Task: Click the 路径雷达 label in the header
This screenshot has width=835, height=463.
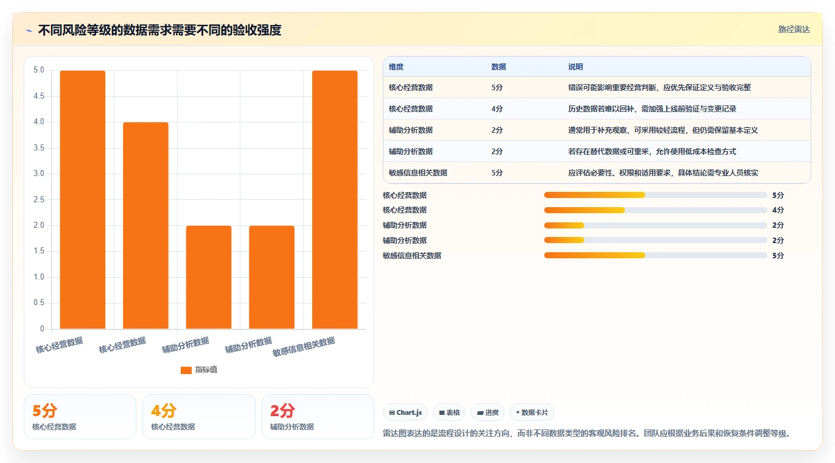Action: coord(794,29)
